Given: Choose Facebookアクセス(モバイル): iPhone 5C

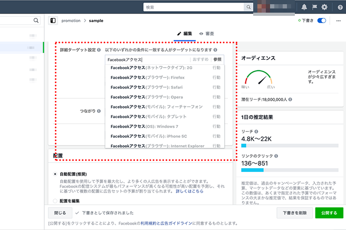Looking at the screenshot, I should coord(165,136).
